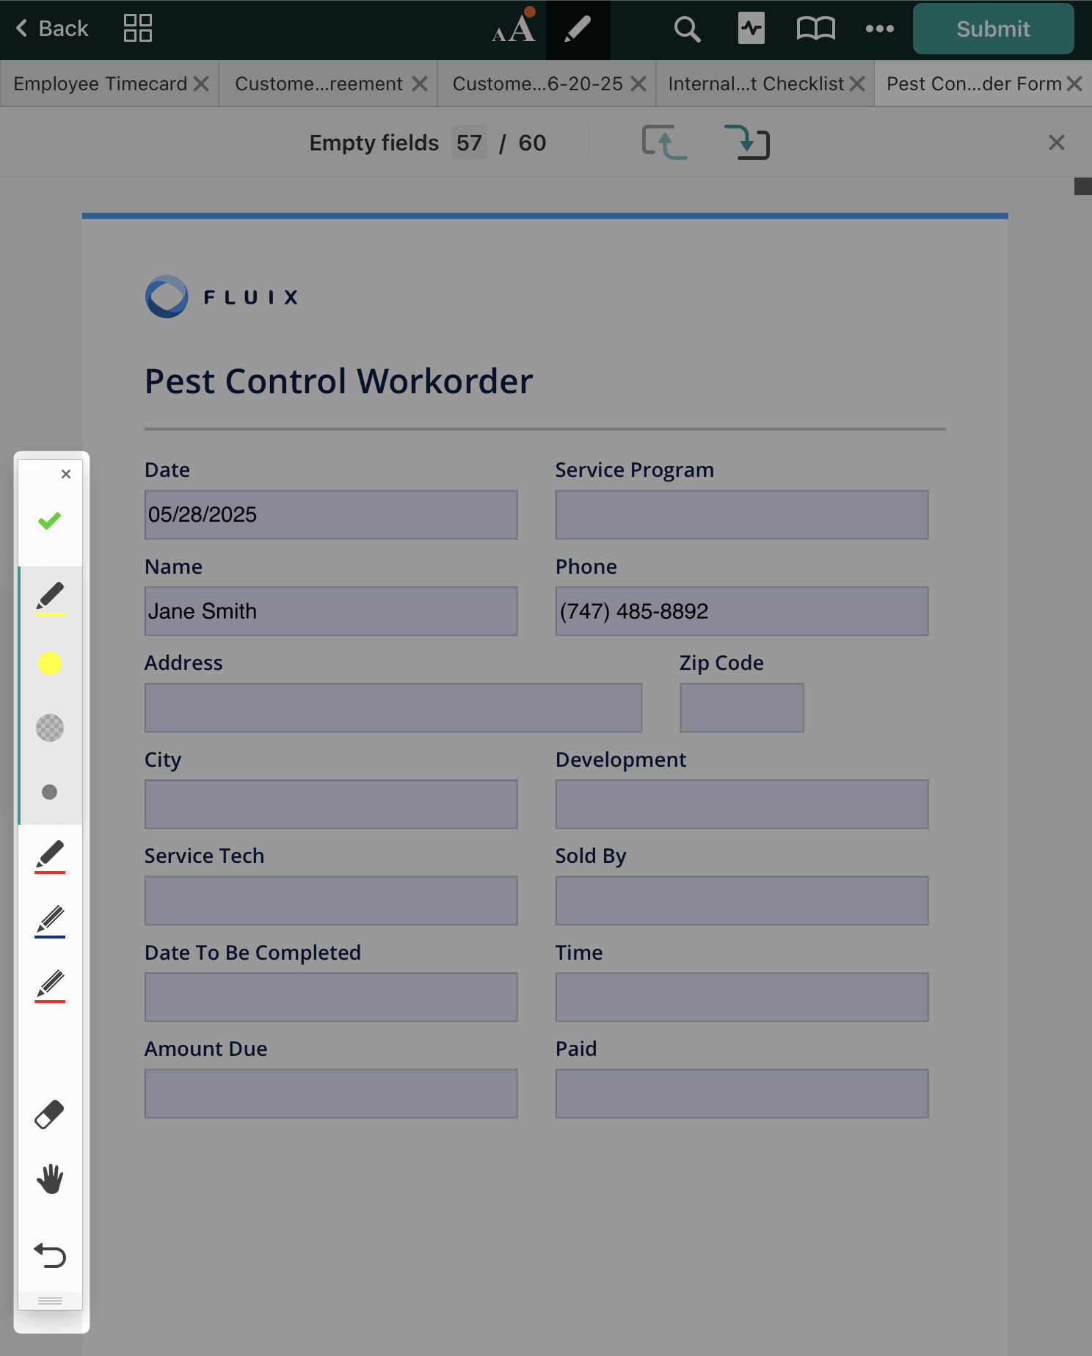The image size is (1092, 1356).
Task: Select the eraser tool
Action: 50,1115
